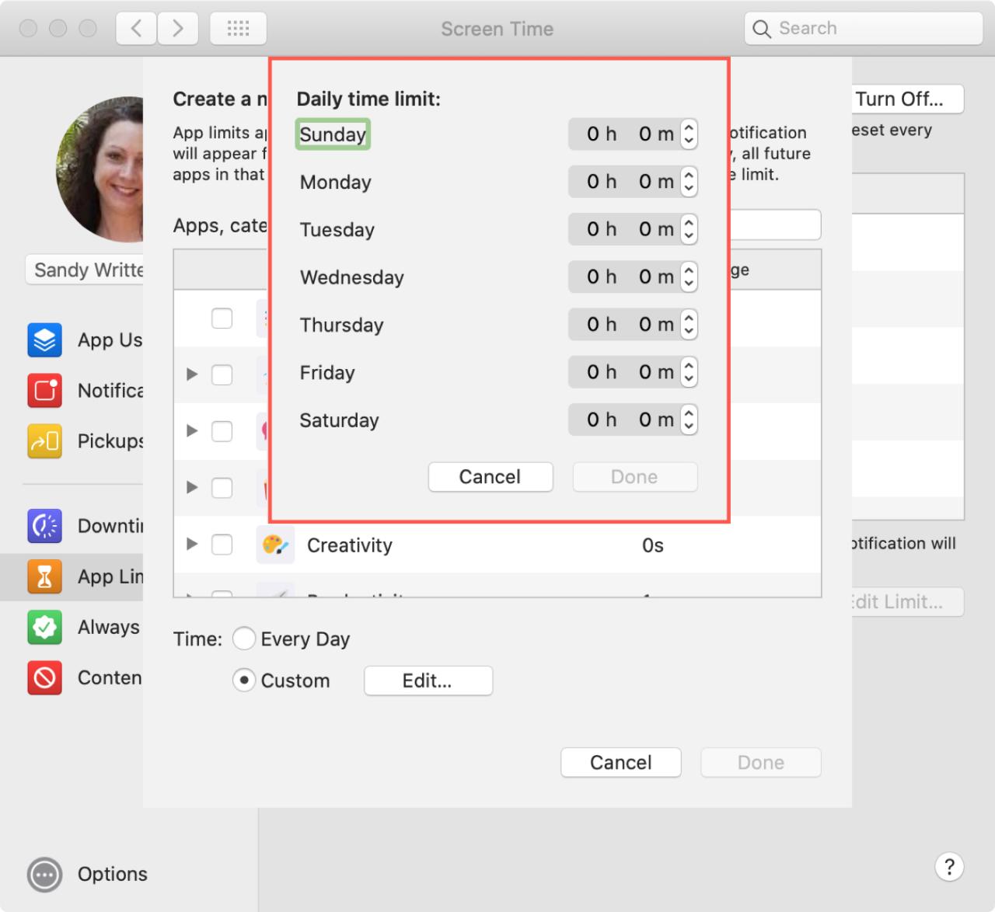Cancel the Daily time limit dialog

pyautogui.click(x=490, y=476)
